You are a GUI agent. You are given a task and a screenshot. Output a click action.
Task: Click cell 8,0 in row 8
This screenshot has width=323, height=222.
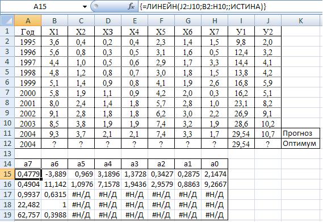point(54,103)
